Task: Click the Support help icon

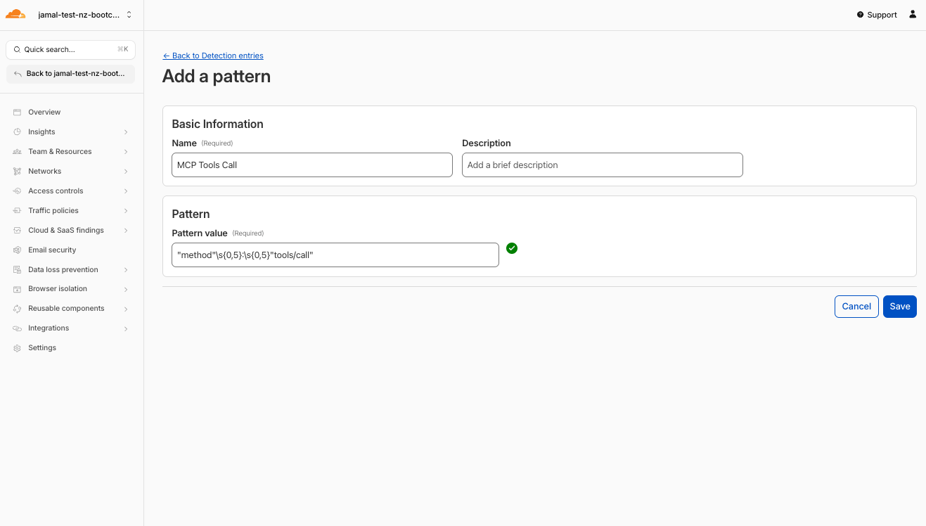Action: [x=860, y=15]
